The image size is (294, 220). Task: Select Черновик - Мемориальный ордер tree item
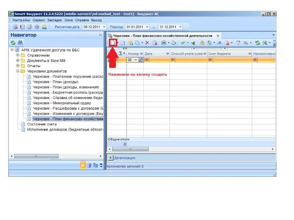62,103
